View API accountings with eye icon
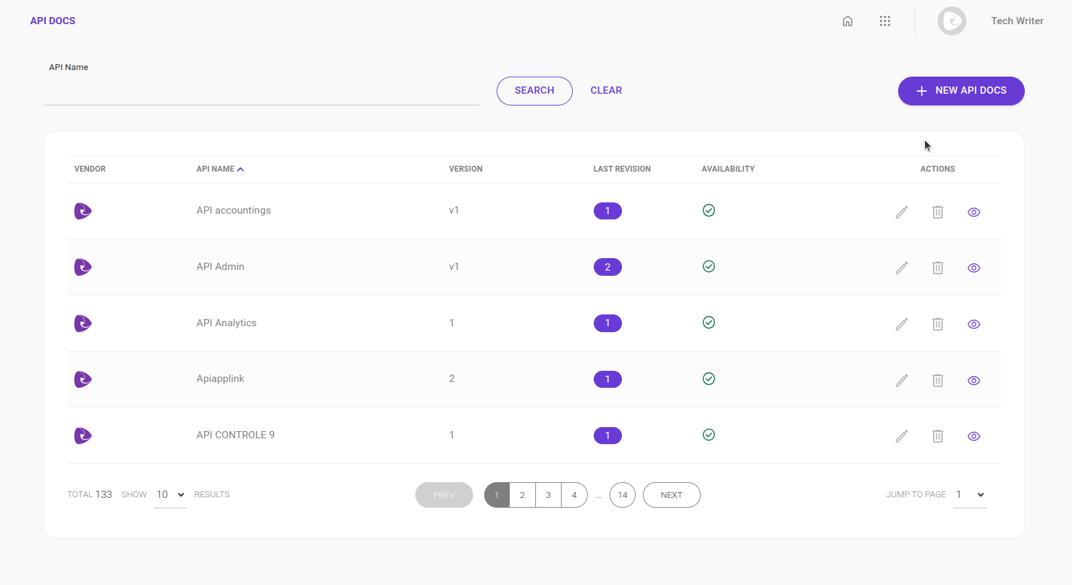Image resolution: width=1072 pixels, height=585 pixels. (974, 212)
